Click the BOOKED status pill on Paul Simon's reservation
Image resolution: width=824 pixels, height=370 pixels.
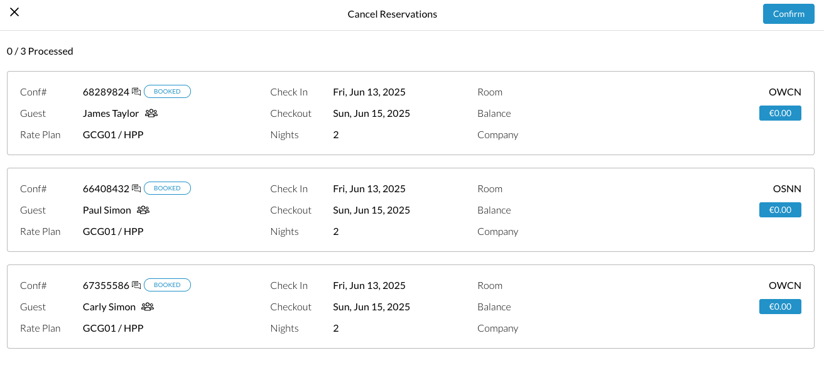(167, 188)
